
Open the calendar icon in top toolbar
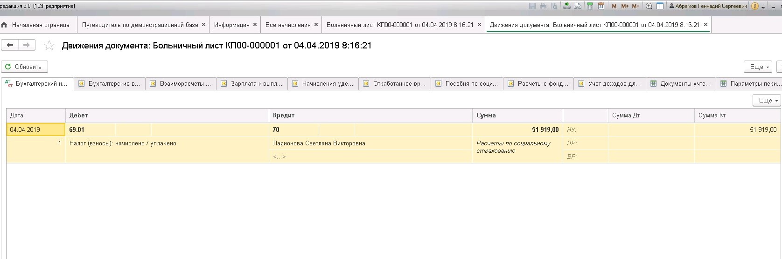[x=601, y=6]
